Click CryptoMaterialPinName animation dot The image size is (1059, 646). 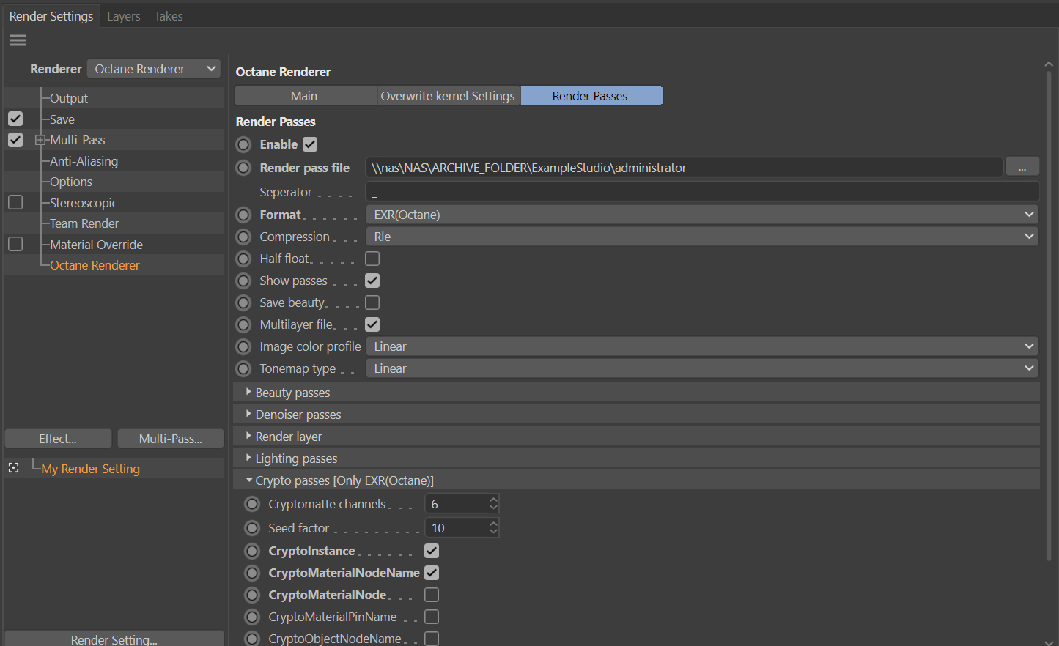(253, 617)
